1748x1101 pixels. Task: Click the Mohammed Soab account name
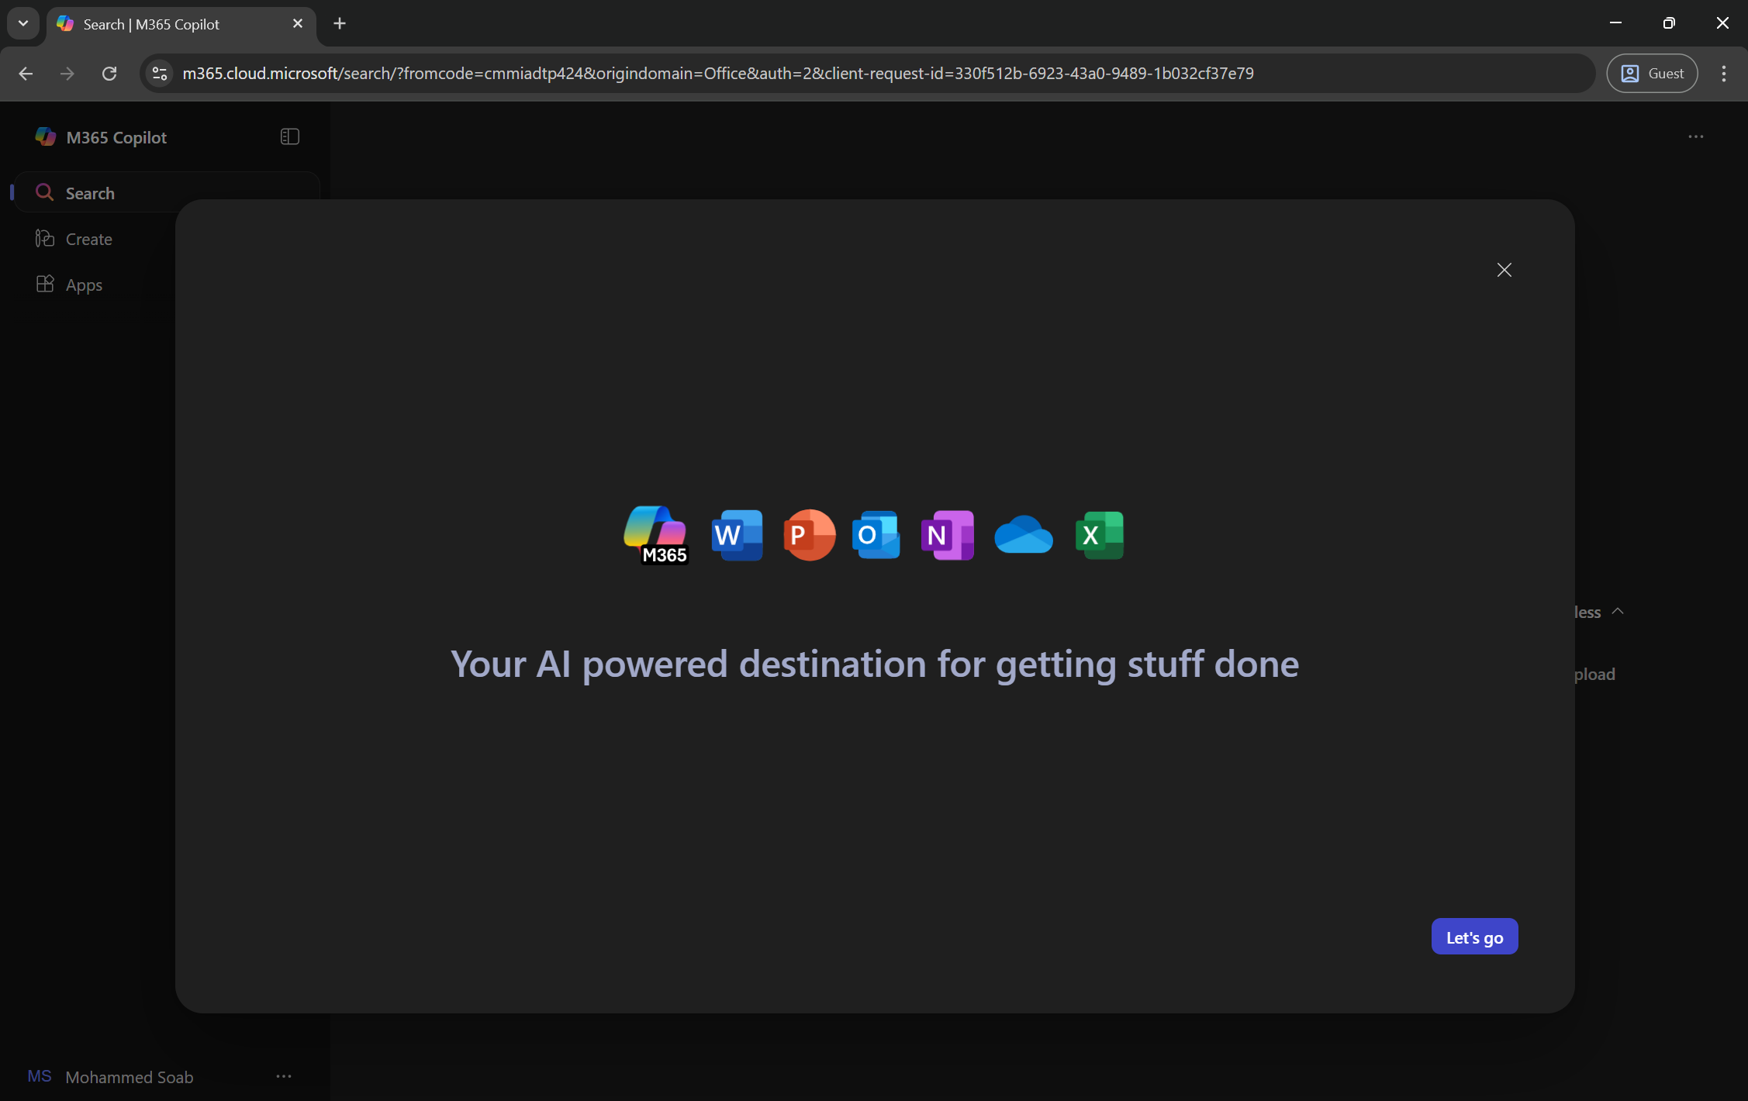click(130, 1077)
